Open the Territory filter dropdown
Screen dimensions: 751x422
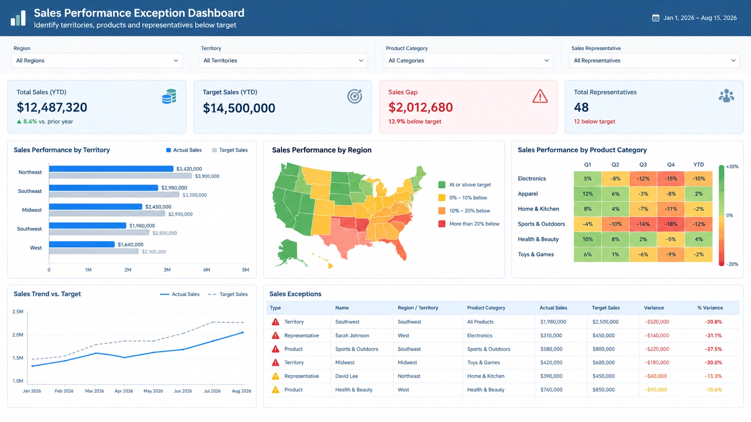coord(283,61)
